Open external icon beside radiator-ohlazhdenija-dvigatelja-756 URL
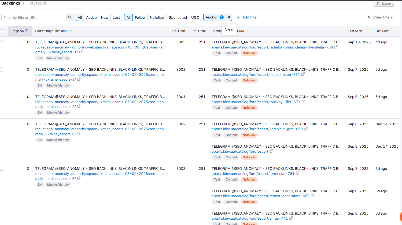 click(336, 47)
